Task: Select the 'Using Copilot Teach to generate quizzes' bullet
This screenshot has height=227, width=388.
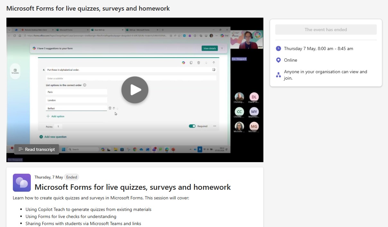Action: 88,209
